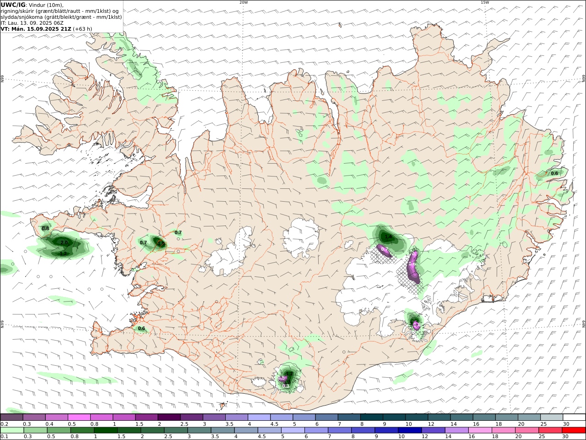
Task: Click the '20W' longitude label
Action: click(x=244, y=2)
